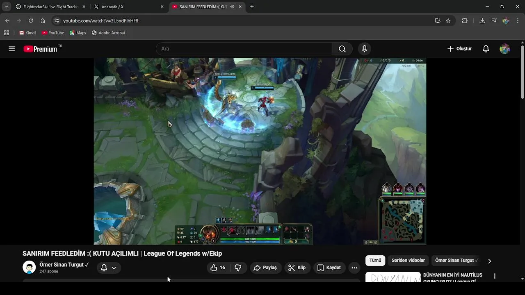Open the tab search dropdown arrow
Image resolution: width=525 pixels, height=295 pixels.
coord(7,7)
